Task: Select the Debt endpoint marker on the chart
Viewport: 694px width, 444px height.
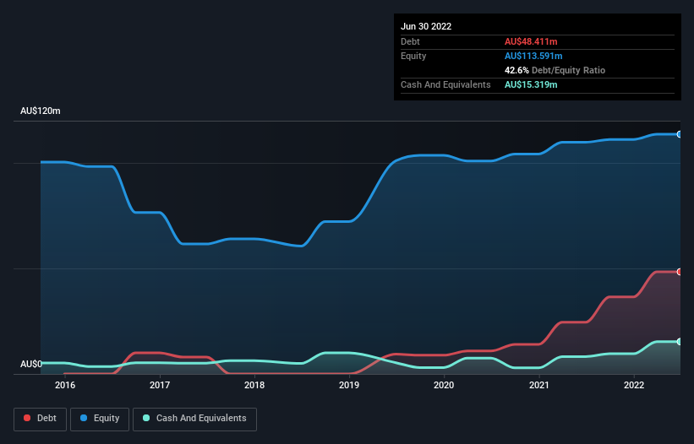Action: (680, 272)
